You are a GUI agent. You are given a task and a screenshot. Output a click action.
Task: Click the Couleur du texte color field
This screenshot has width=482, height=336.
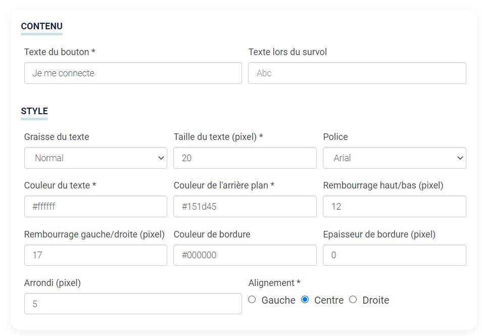pos(95,207)
